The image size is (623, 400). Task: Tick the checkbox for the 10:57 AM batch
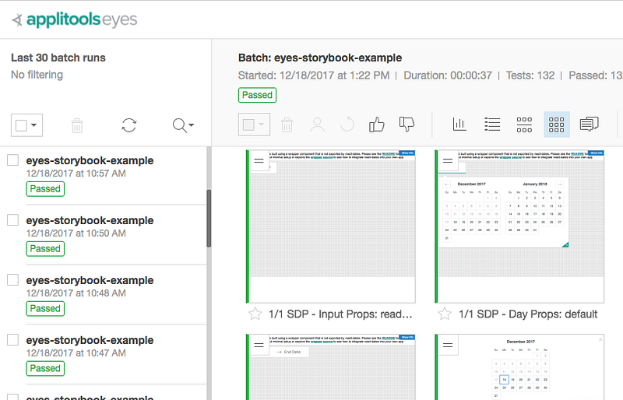pyautogui.click(x=12, y=160)
